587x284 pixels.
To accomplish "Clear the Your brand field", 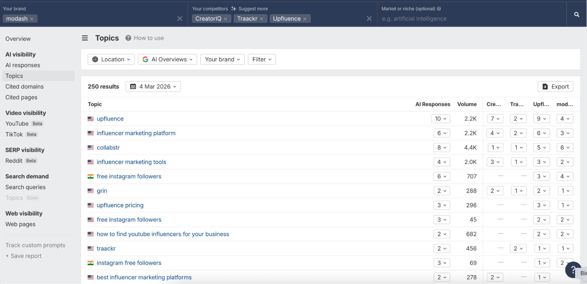I will (x=180, y=19).
